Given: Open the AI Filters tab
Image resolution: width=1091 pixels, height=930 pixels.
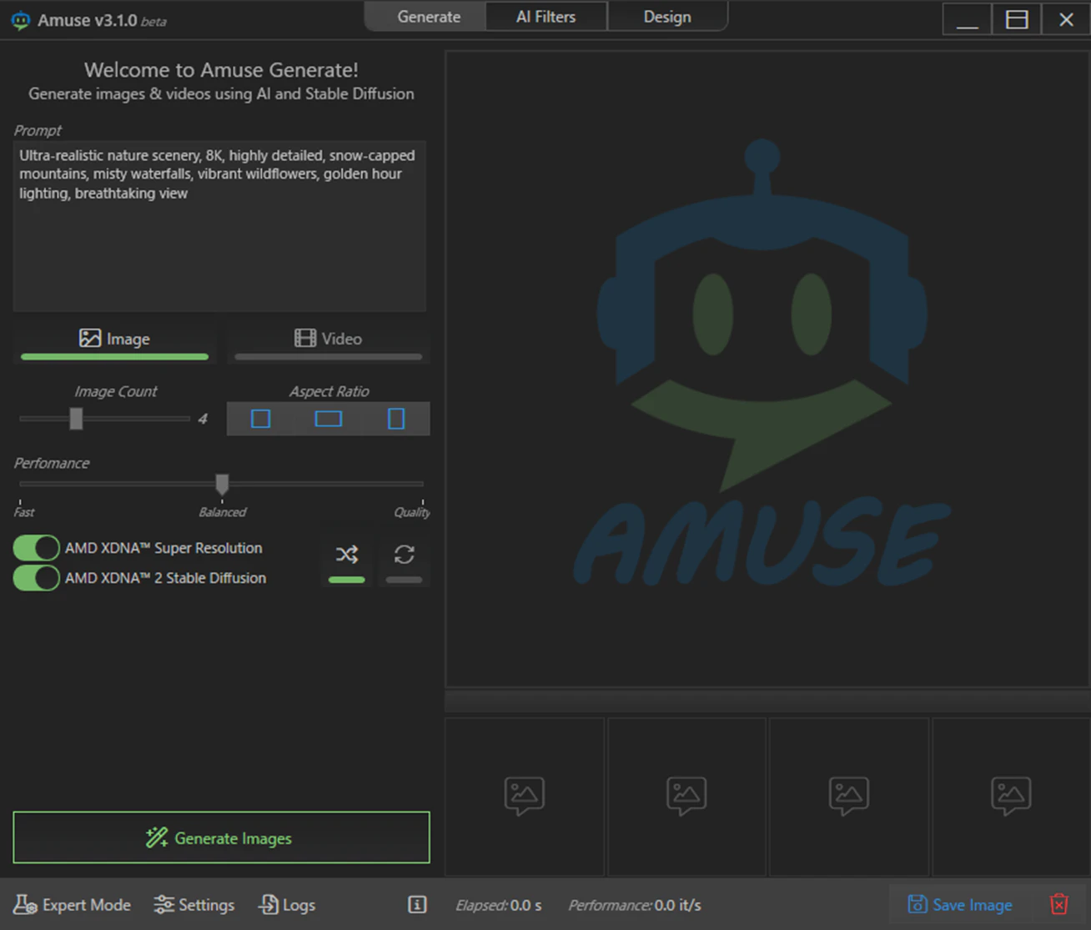Looking at the screenshot, I should point(545,17).
